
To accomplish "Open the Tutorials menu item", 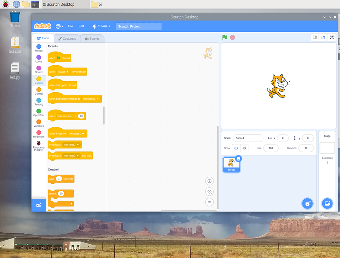I will [x=101, y=26].
